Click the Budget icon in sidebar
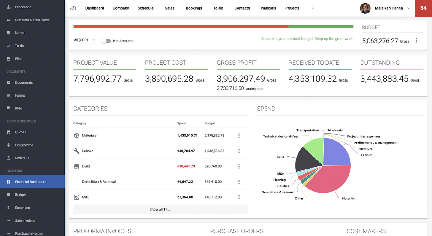Image resolution: width=432 pixels, height=236 pixels. tap(9, 195)
